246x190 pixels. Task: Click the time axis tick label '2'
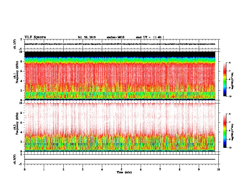[x=63, y=170]
